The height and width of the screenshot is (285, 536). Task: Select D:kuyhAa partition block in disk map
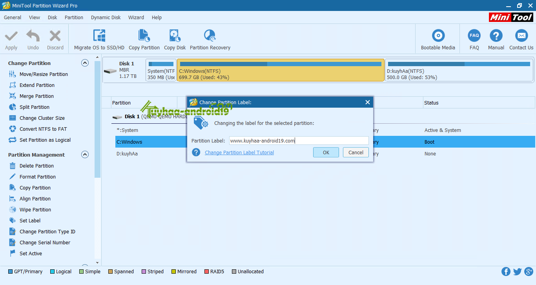pyautogui.click(x=459, y=70)
